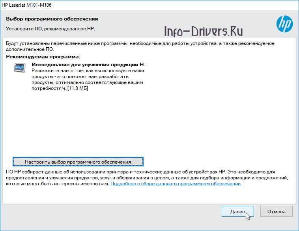
Task: Click the 'Установите ПО, рекомендованное HP' subtitle
Action: click(x=50, y=29)
